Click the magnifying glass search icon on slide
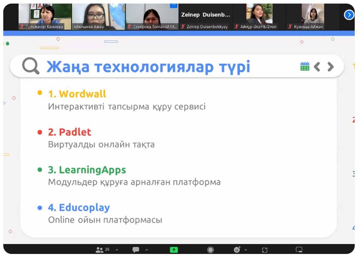Viewport: 358px width, 259px height. (x=31, y=66)
